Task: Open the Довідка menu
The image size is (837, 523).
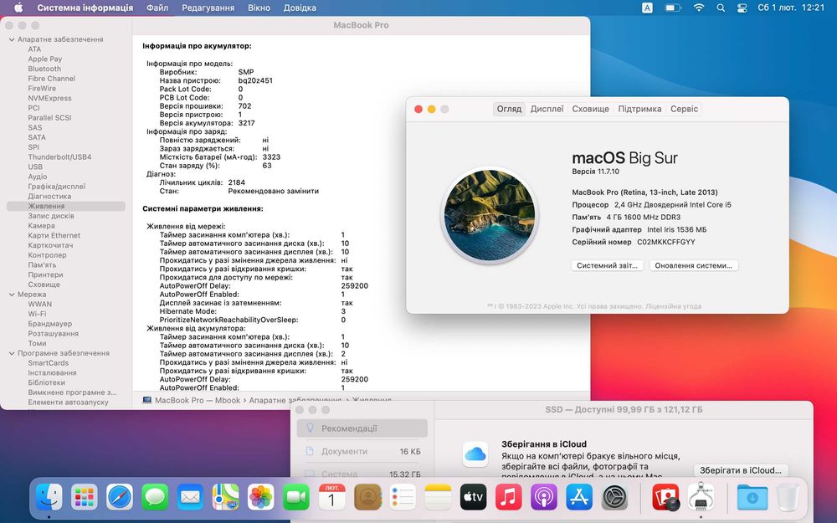Action: 300,8
